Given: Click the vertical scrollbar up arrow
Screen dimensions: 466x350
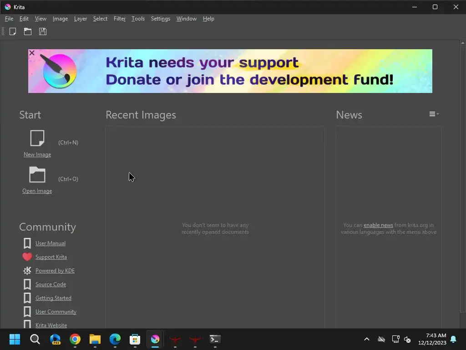Looking at the screenshot, I should pos(463,43).
